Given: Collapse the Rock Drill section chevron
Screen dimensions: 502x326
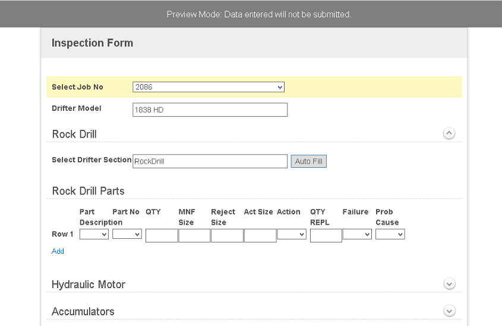Looking at the screenshot, I should pyautogui.click(x=449, y=133).
